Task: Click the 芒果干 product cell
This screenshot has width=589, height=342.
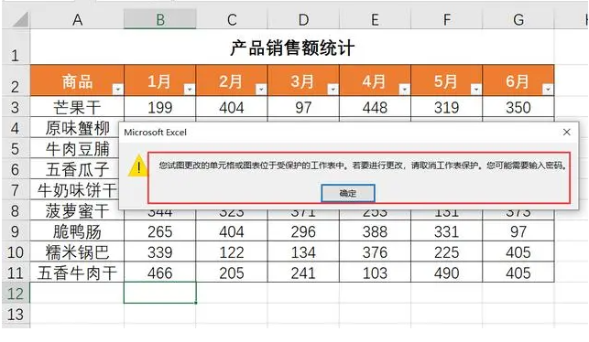Action: click(x=77, y=107)
